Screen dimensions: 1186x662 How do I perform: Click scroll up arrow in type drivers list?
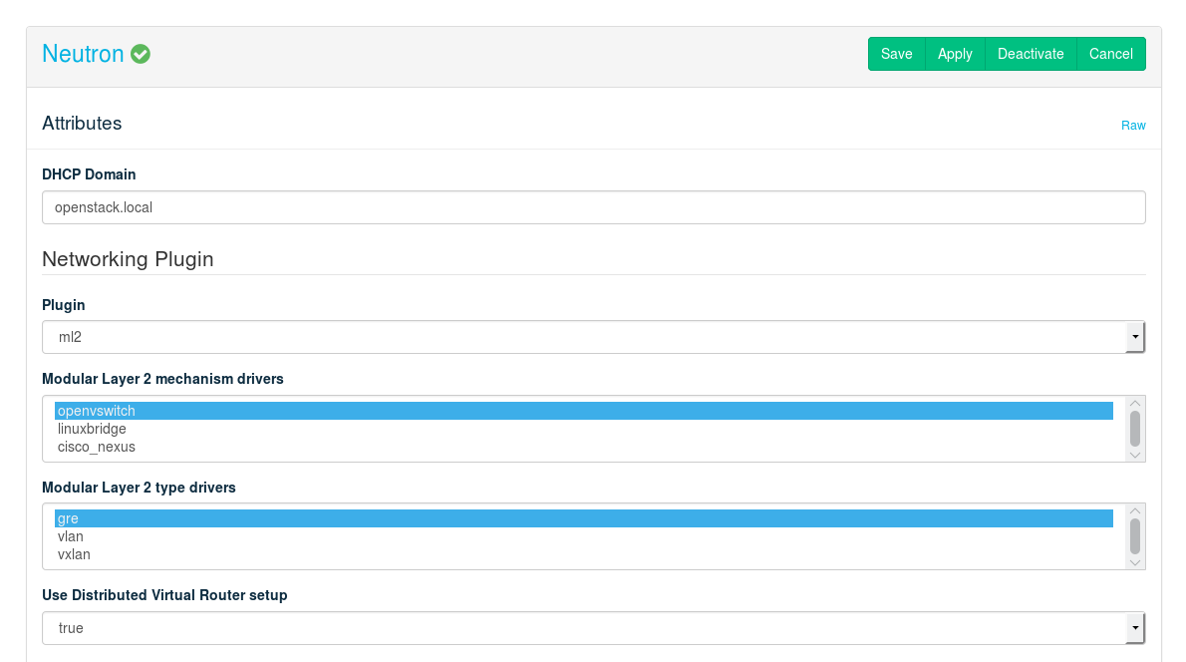click(1134, 510)
